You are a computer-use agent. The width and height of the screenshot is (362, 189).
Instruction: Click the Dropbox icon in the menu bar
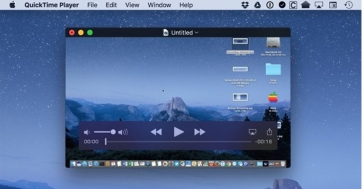click(245, 5)
